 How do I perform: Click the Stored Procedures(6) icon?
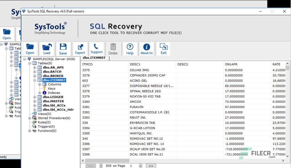coord(34,118)
